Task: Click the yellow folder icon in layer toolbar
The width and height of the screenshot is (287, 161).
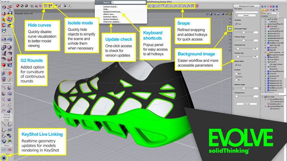Action: click(x=262, y=10)
